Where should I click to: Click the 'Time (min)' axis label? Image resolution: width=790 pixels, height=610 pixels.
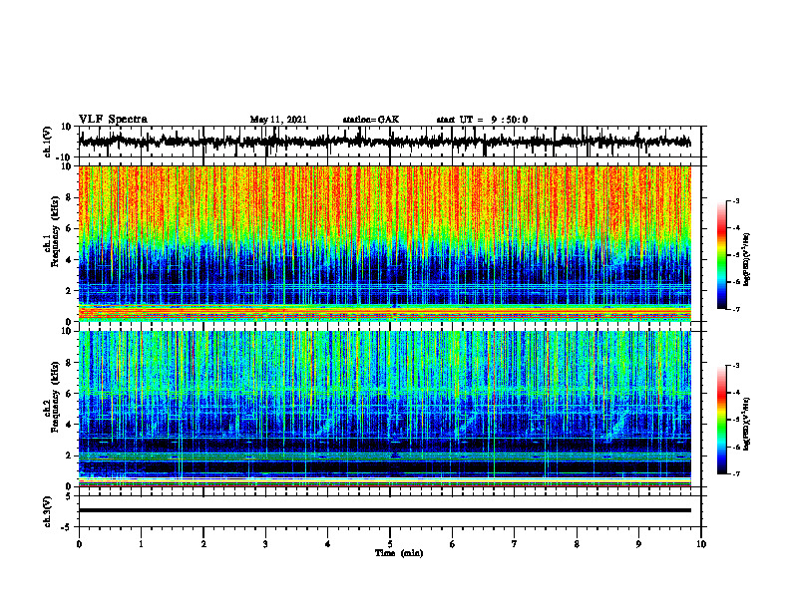pyautogui.click(x=399, y=553)
